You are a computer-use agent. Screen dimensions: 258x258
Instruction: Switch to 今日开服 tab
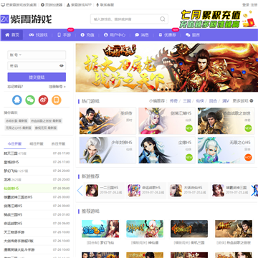(14, 144)
